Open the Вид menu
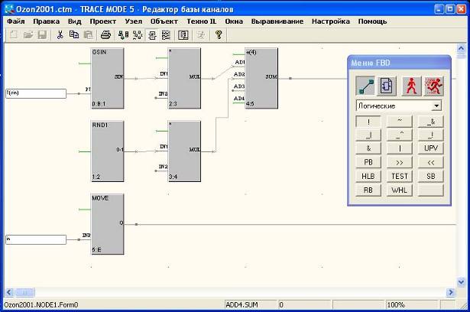The image size is (470, 312). coord(74,21)
